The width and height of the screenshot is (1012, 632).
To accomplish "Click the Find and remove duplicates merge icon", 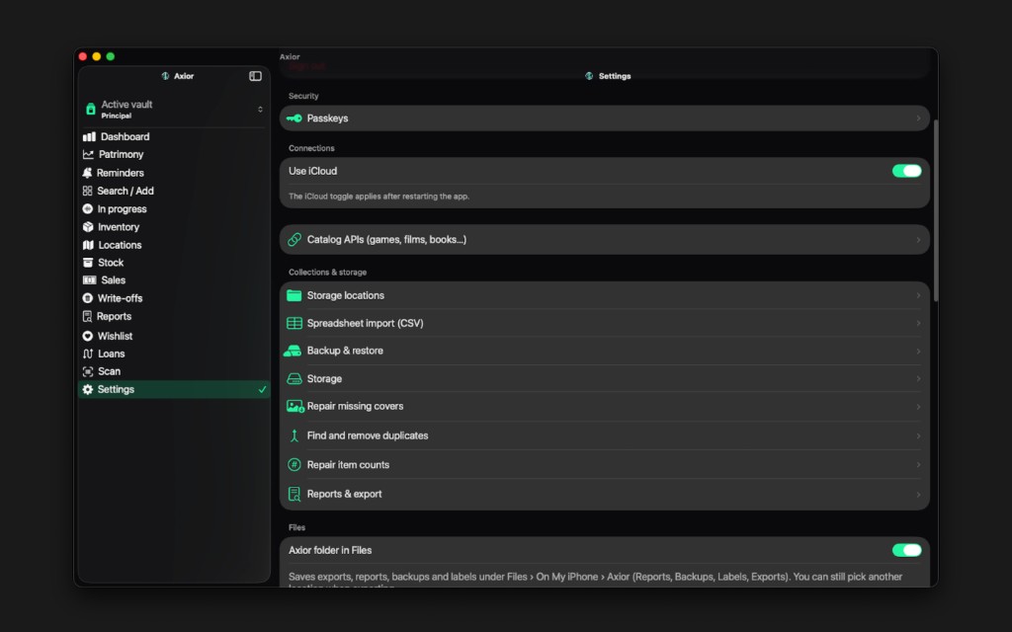I will [x=295, y=435].
